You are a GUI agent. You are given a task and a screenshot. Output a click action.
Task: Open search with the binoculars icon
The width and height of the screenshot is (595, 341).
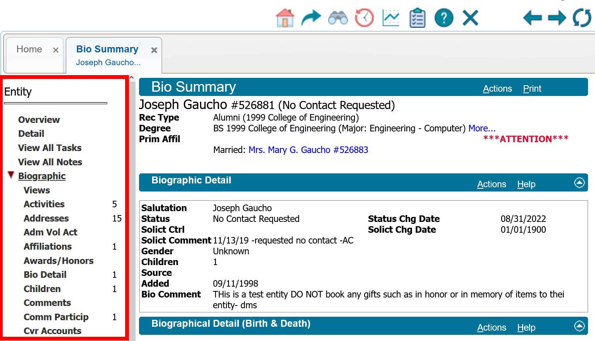click(x=338, y=18)
